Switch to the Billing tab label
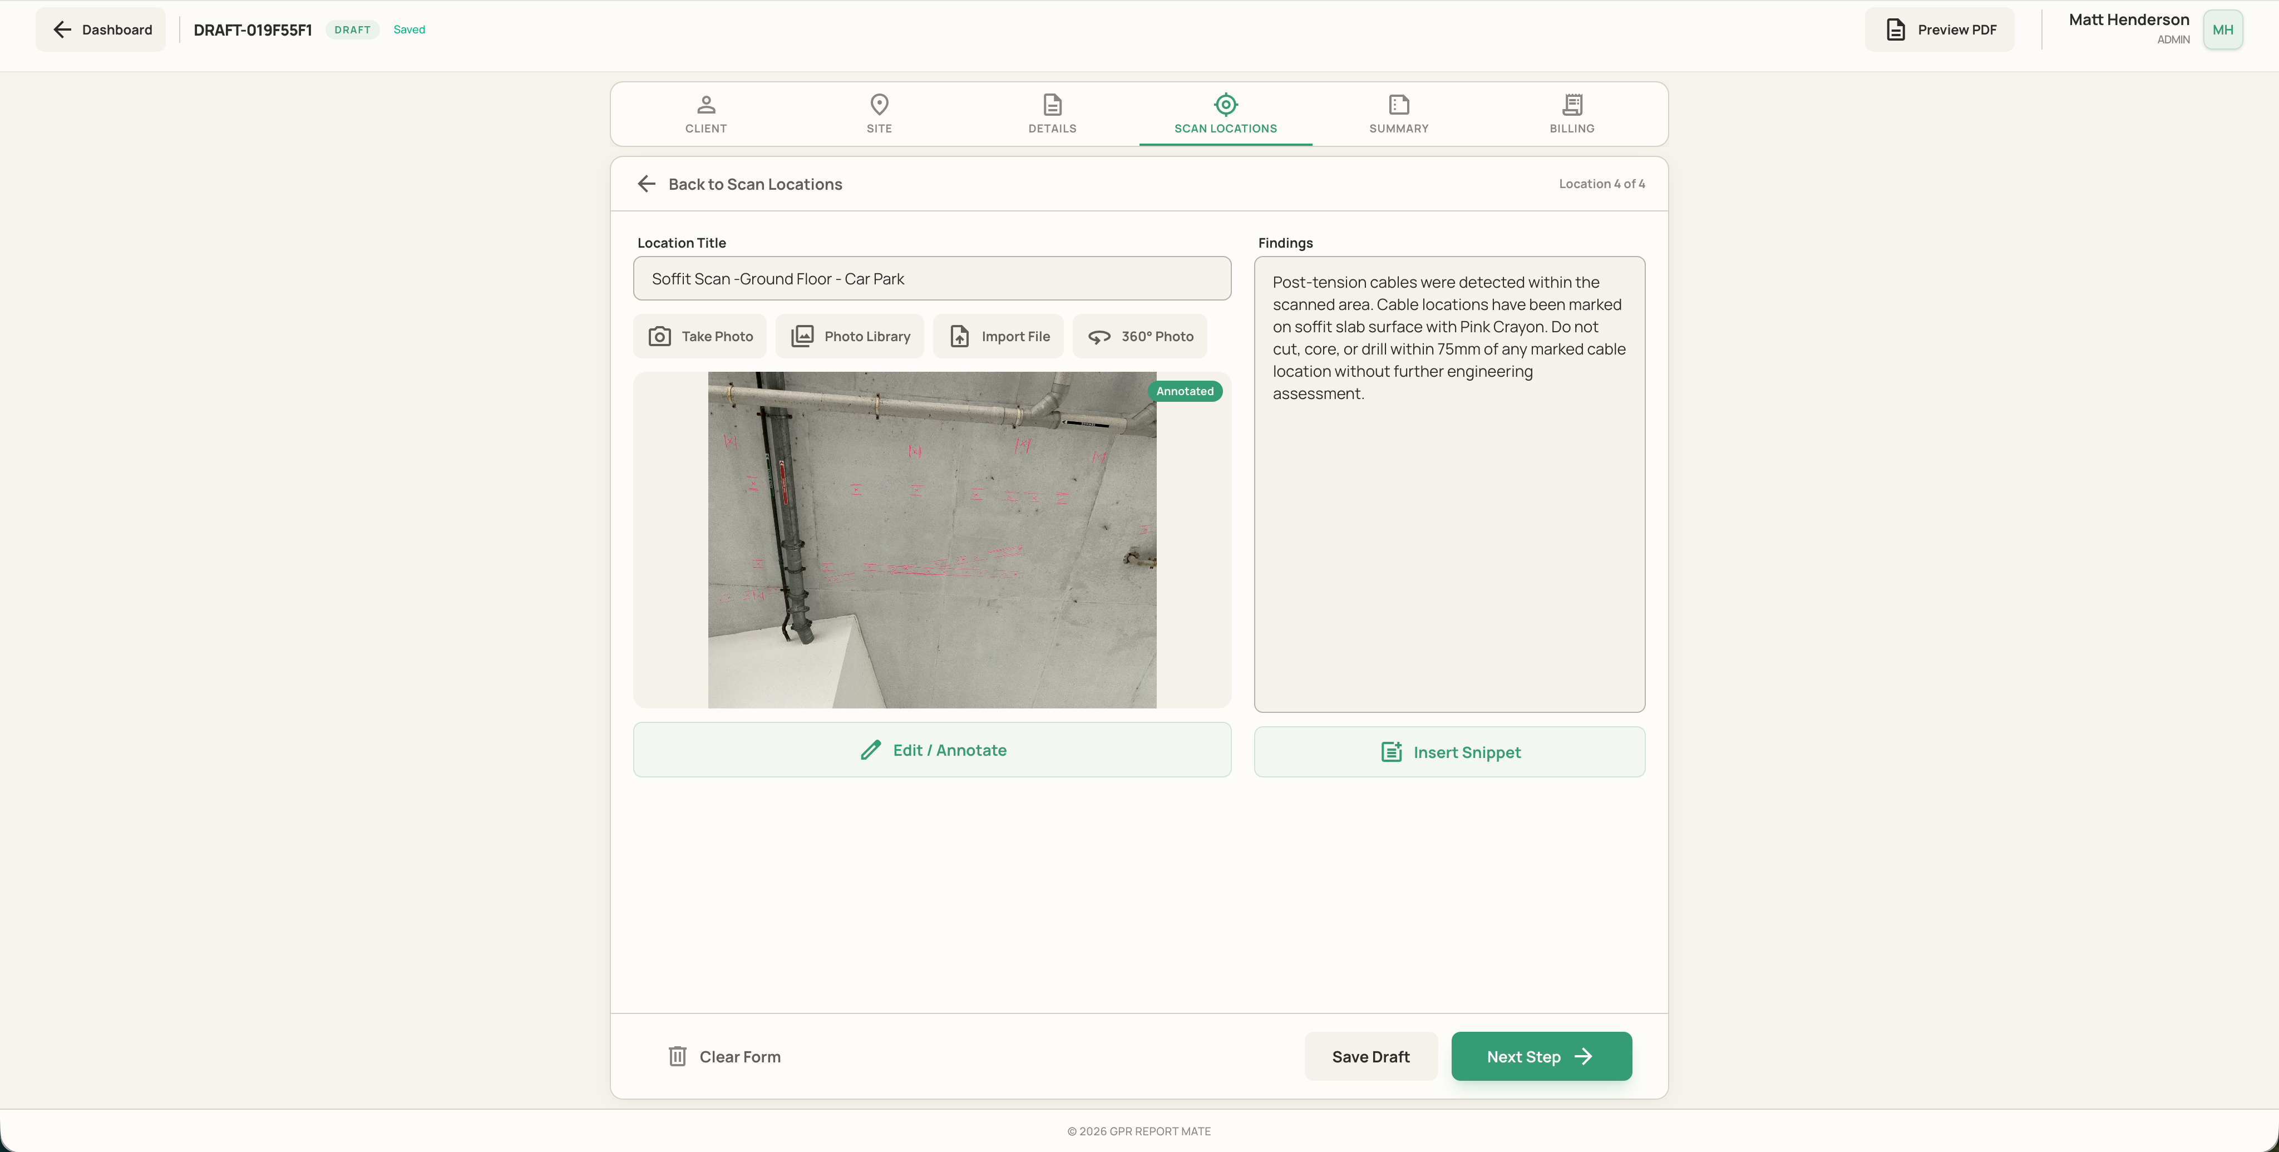 point(1572,129)
